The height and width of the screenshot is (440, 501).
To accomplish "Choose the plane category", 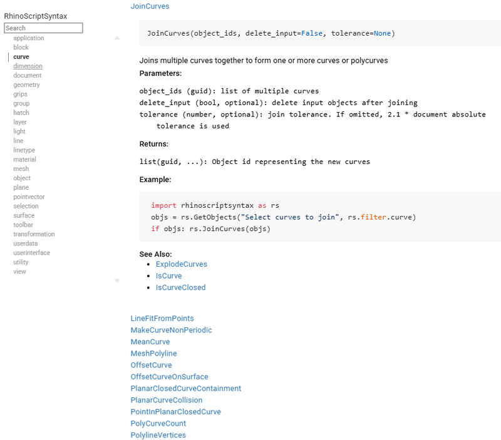I will click(21, 187).
